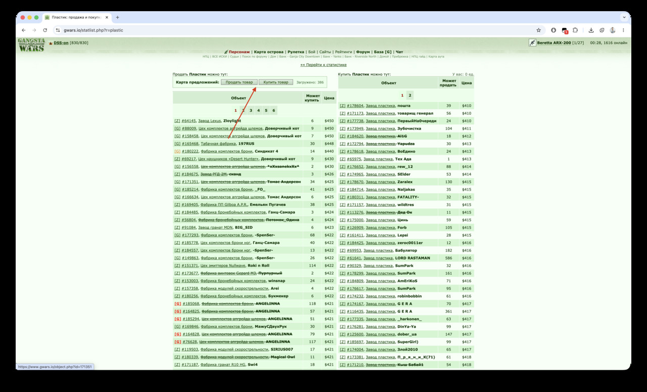The height and width of the screenshot is (392, 647).
Task: Close the Пластик tab
Action: (x=106, y=17)
